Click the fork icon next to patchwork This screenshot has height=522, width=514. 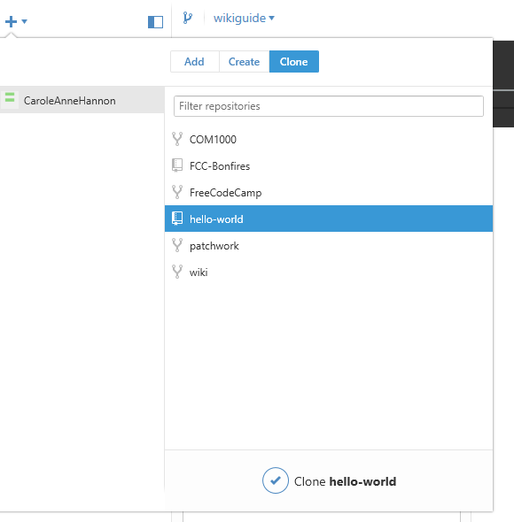(177, 245)
